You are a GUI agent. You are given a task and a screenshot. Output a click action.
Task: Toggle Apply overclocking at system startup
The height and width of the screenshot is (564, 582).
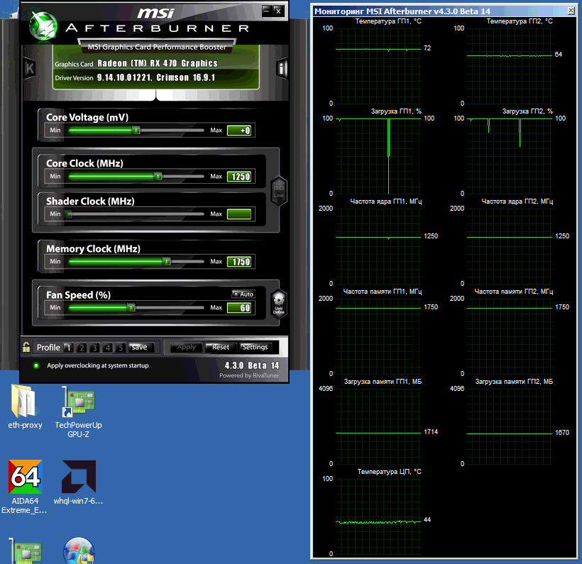(x=37, y=365)
